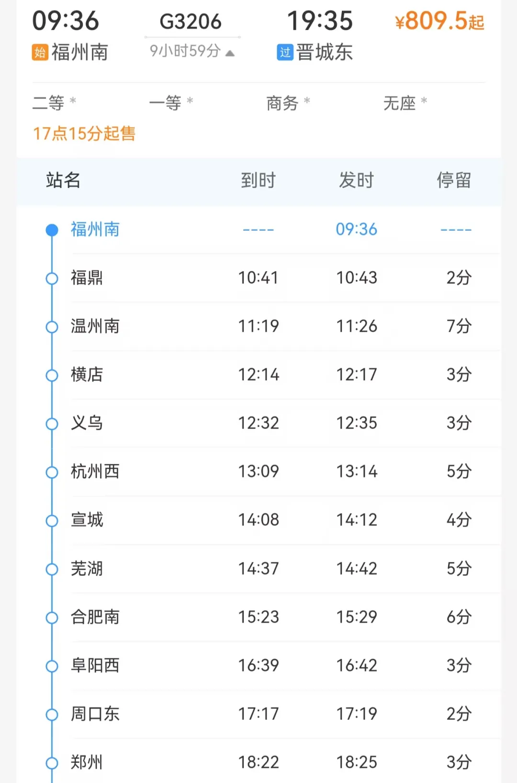Collapse the 9小时59分 timetable arrow
This screenshot has height=783, width=517.
click(230, 53)
